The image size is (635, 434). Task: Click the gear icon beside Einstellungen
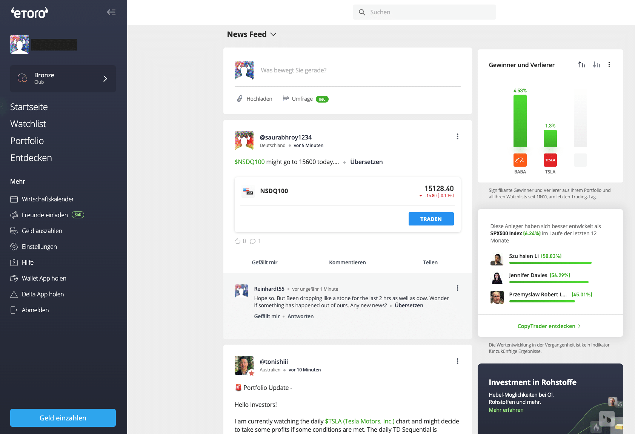tap(14, 247)
